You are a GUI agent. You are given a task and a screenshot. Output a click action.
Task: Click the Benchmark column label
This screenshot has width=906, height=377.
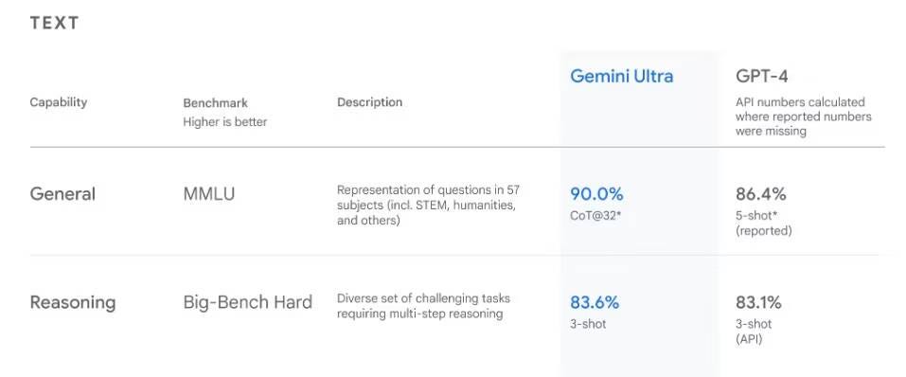[215, 103]
